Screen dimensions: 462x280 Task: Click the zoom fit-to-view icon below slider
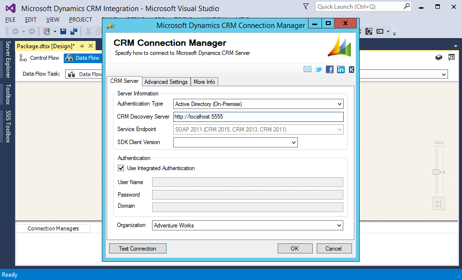[438, 204]
